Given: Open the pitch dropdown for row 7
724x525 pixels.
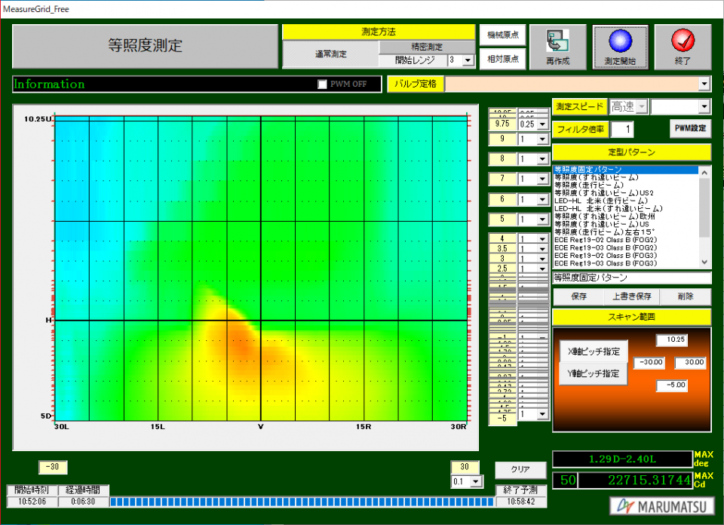Looking at the screenshot, I should click(542, 180).
